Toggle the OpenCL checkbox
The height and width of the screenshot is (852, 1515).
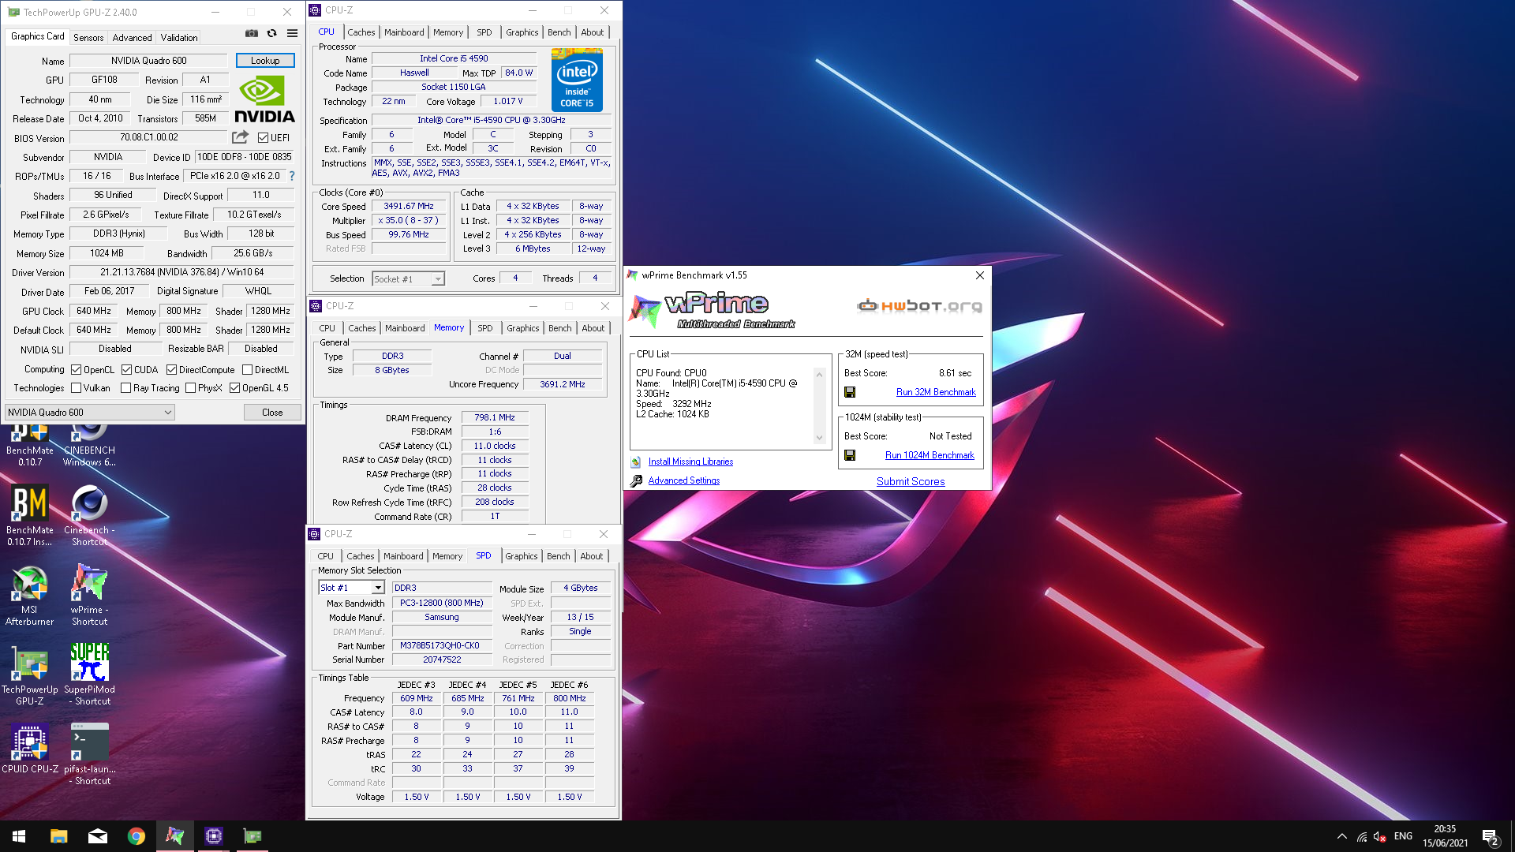pos(77,370)
